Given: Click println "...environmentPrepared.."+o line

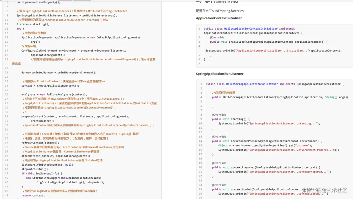Looking at the screenshot, I should [279, 150].
